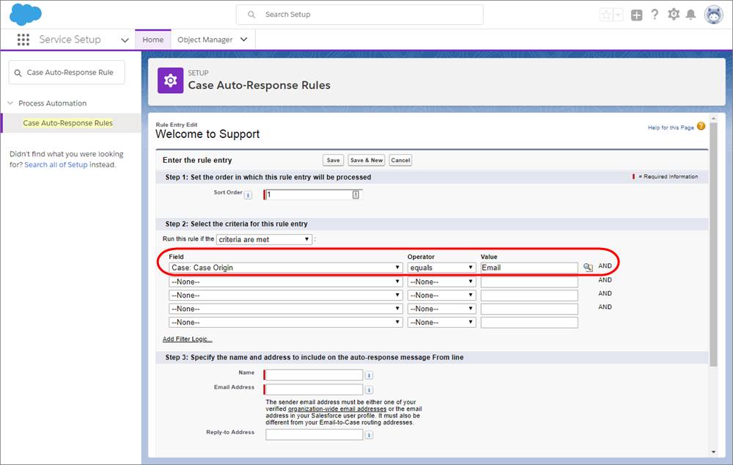This screenshot has height=465, width=733.
Task: Open organization-wide email addresses link
Action: coord(337,409)
